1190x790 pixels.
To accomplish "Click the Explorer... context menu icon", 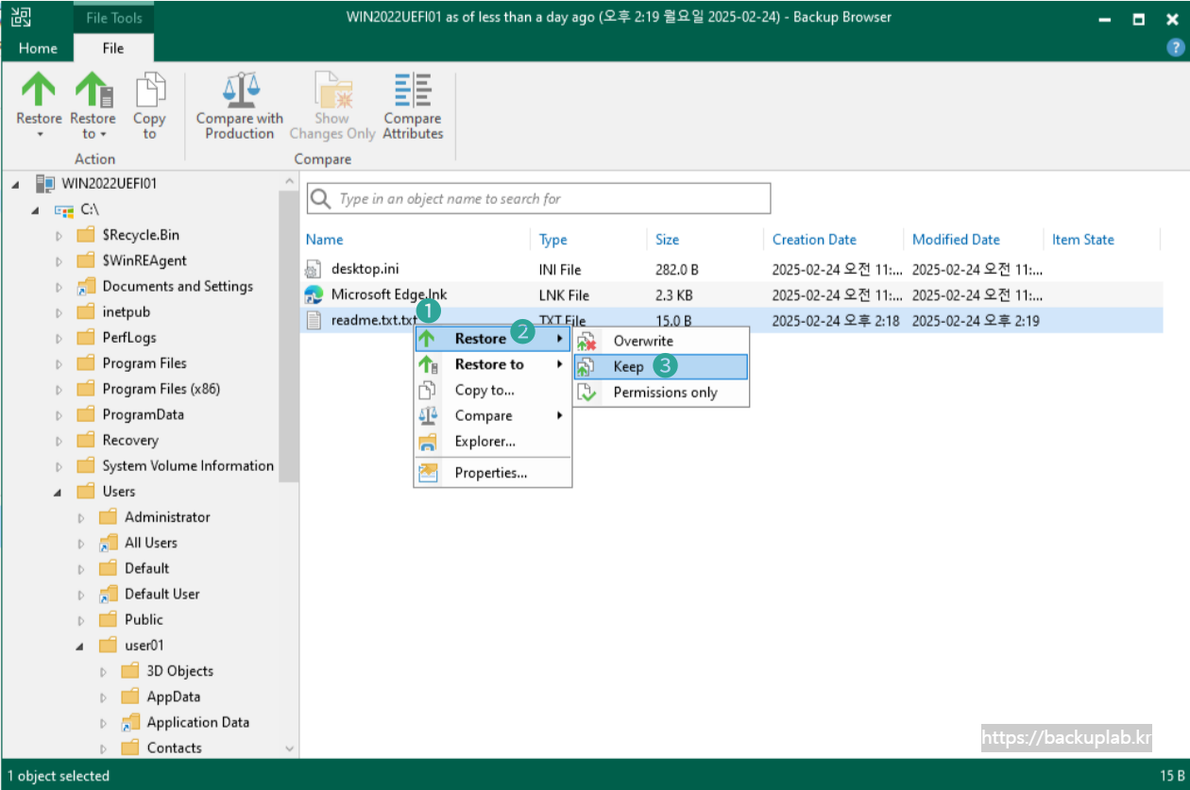I will pos(428,441).
